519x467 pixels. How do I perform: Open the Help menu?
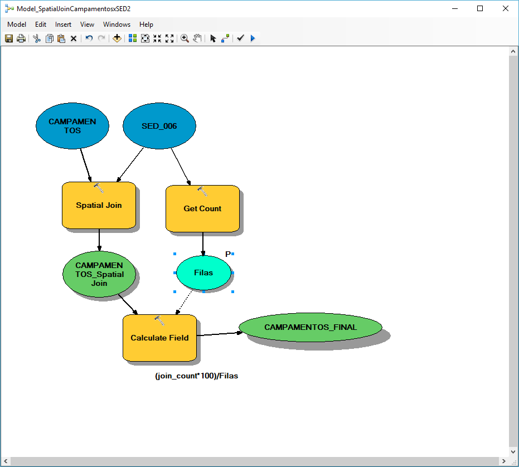pyautogui.click(x=146, y=25)
